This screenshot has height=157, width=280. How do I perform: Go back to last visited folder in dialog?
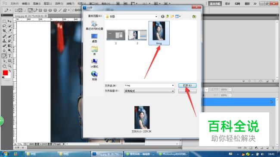pyautogui.click(x=162, y=16)
